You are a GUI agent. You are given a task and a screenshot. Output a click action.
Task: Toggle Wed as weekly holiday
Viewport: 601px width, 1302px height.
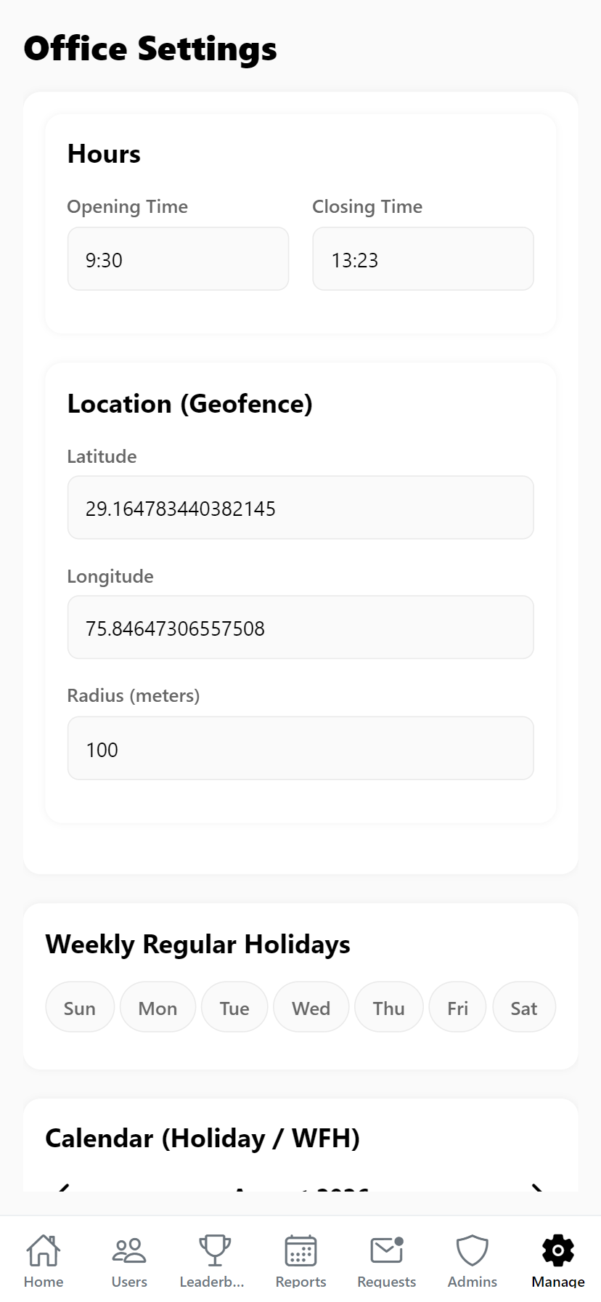[311, 1007]
